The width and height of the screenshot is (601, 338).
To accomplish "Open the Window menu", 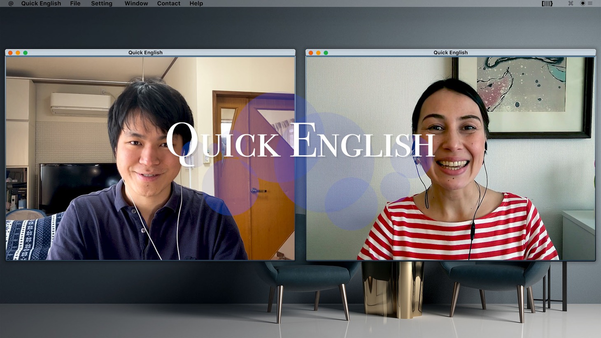I will tap(136, 3).
